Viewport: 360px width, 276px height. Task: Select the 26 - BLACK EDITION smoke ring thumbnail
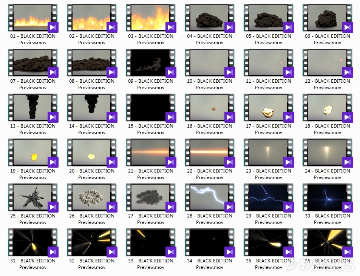92,197
